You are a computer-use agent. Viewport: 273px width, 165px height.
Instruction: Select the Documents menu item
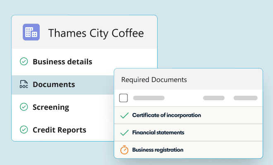[x=54, y=85]
